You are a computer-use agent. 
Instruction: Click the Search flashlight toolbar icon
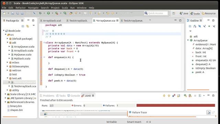point(76,13)
